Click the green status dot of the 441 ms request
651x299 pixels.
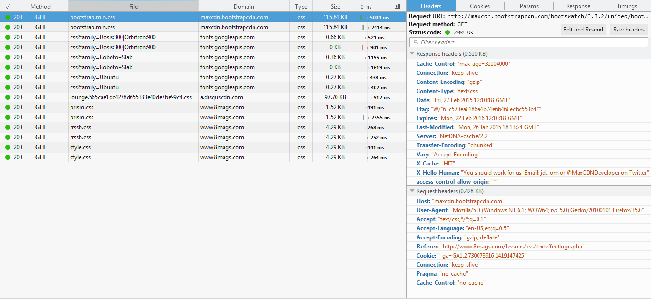[x=8, y=147]
